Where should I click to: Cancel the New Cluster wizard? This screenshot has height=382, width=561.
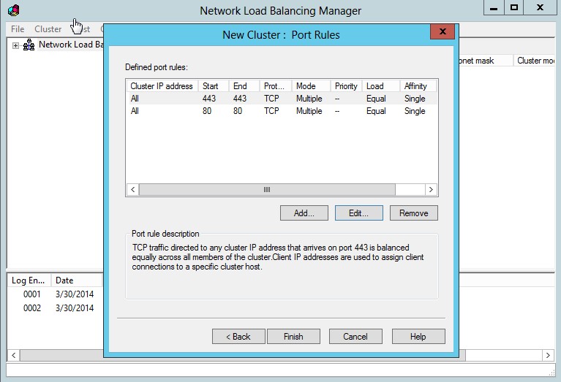click(x=355, y=337)
